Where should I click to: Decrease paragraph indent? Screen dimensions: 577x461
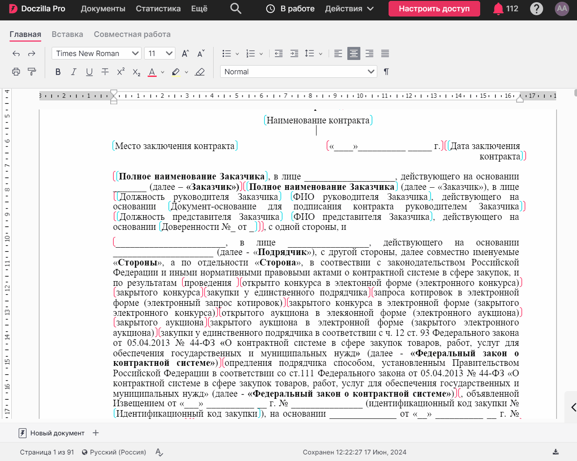pos(279,53)
